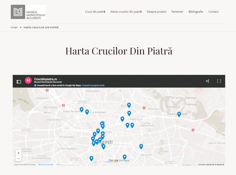Open the Despre proiect menu item
This screenshot has width=236, height=175.
(156, 12)
